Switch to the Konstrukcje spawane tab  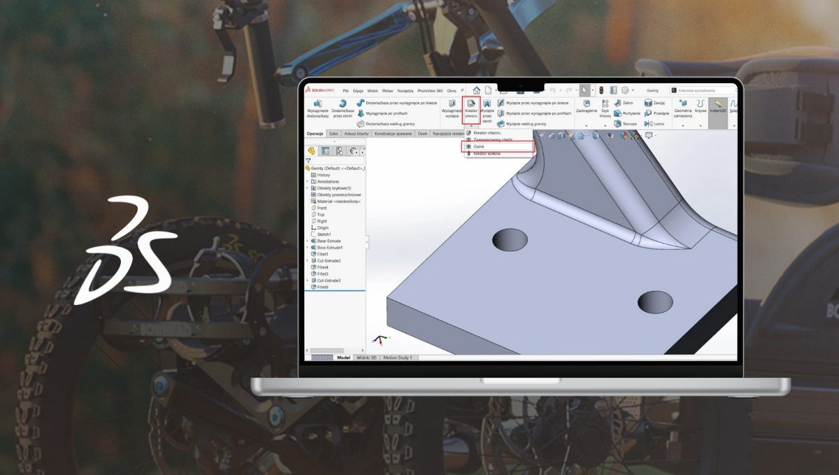pyautogui.click(x=394, y=134)
